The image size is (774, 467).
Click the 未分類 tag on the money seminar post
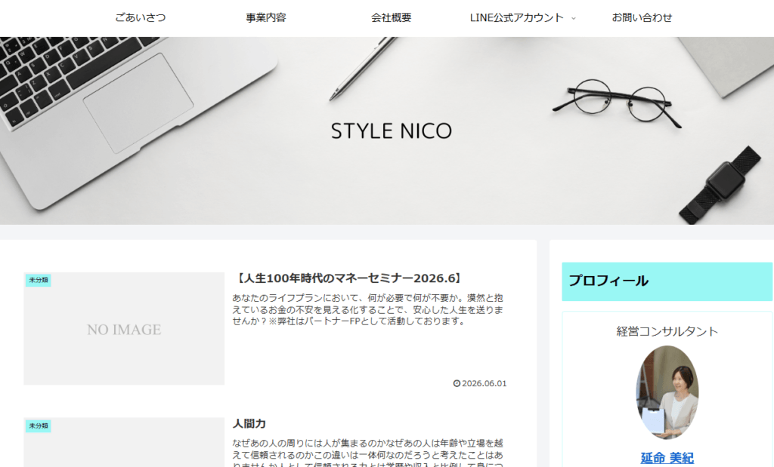click(39, 280)
